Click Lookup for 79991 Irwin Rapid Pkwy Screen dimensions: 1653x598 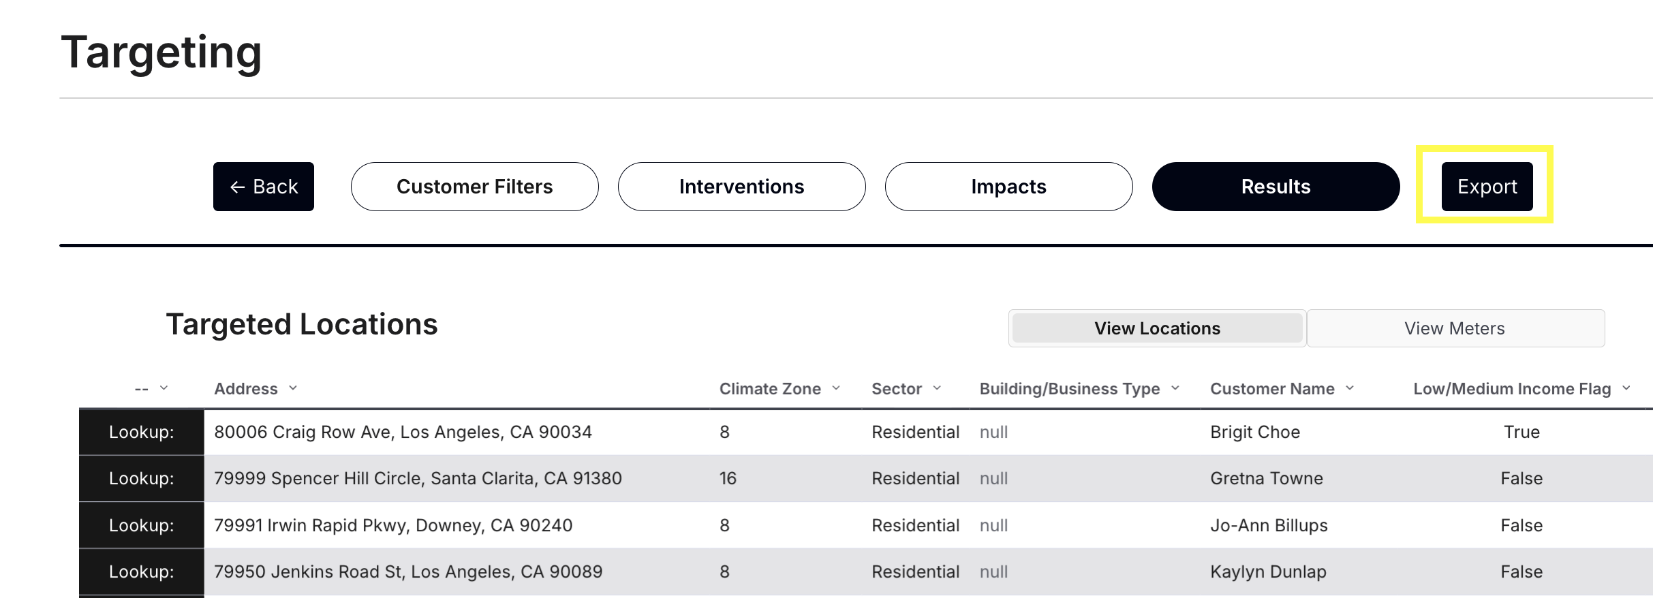coord(142,525)
